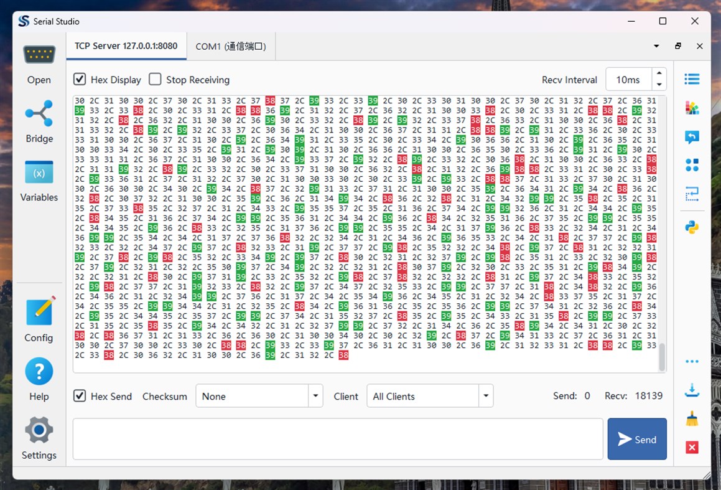This screenshot has width=721, height=490.
Task: Click the Recv Interval label
Action: click(569, 80)
